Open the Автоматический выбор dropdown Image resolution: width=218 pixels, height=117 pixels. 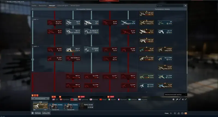(175, 95)
